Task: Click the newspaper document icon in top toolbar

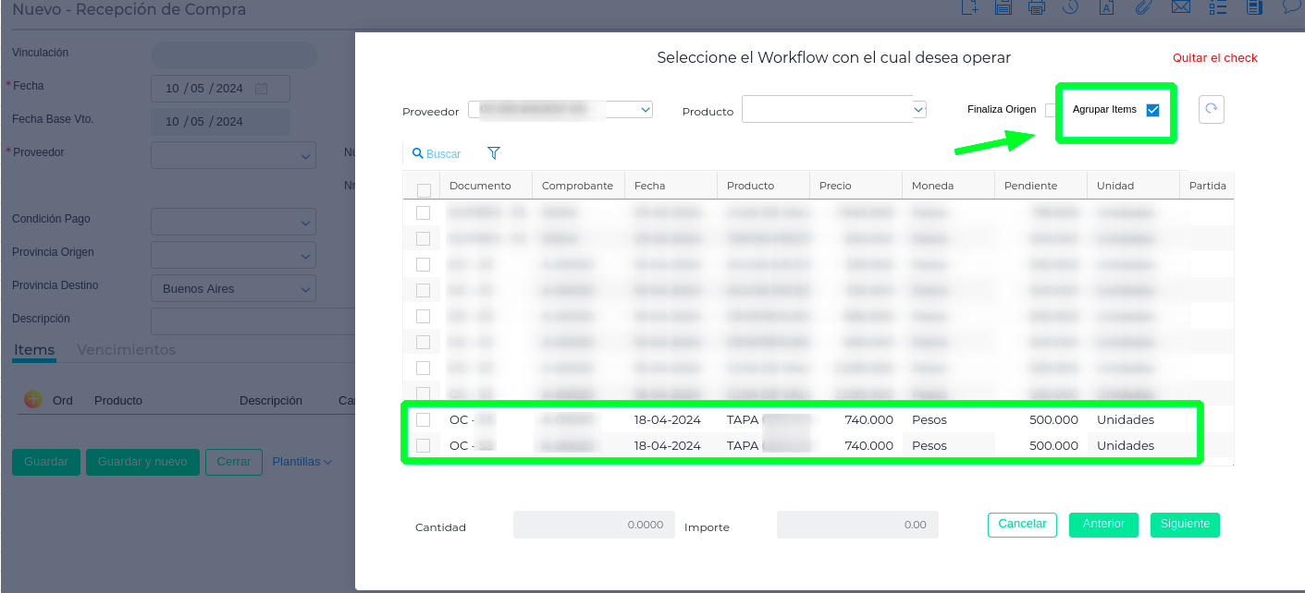Action: (x=1255, y=7)
